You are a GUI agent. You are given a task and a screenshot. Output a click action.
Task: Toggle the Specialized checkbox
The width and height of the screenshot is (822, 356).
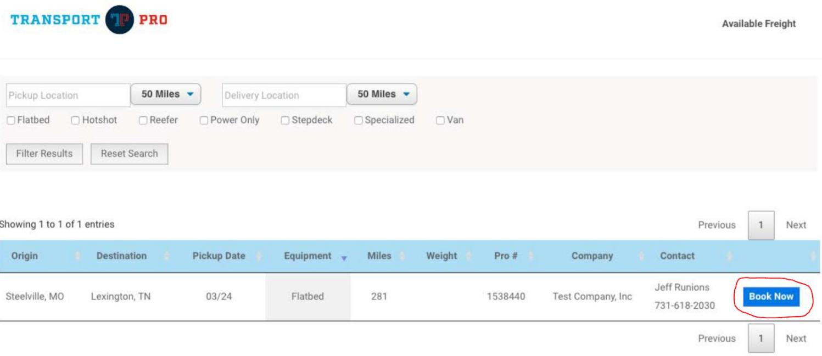coord(359,121)
